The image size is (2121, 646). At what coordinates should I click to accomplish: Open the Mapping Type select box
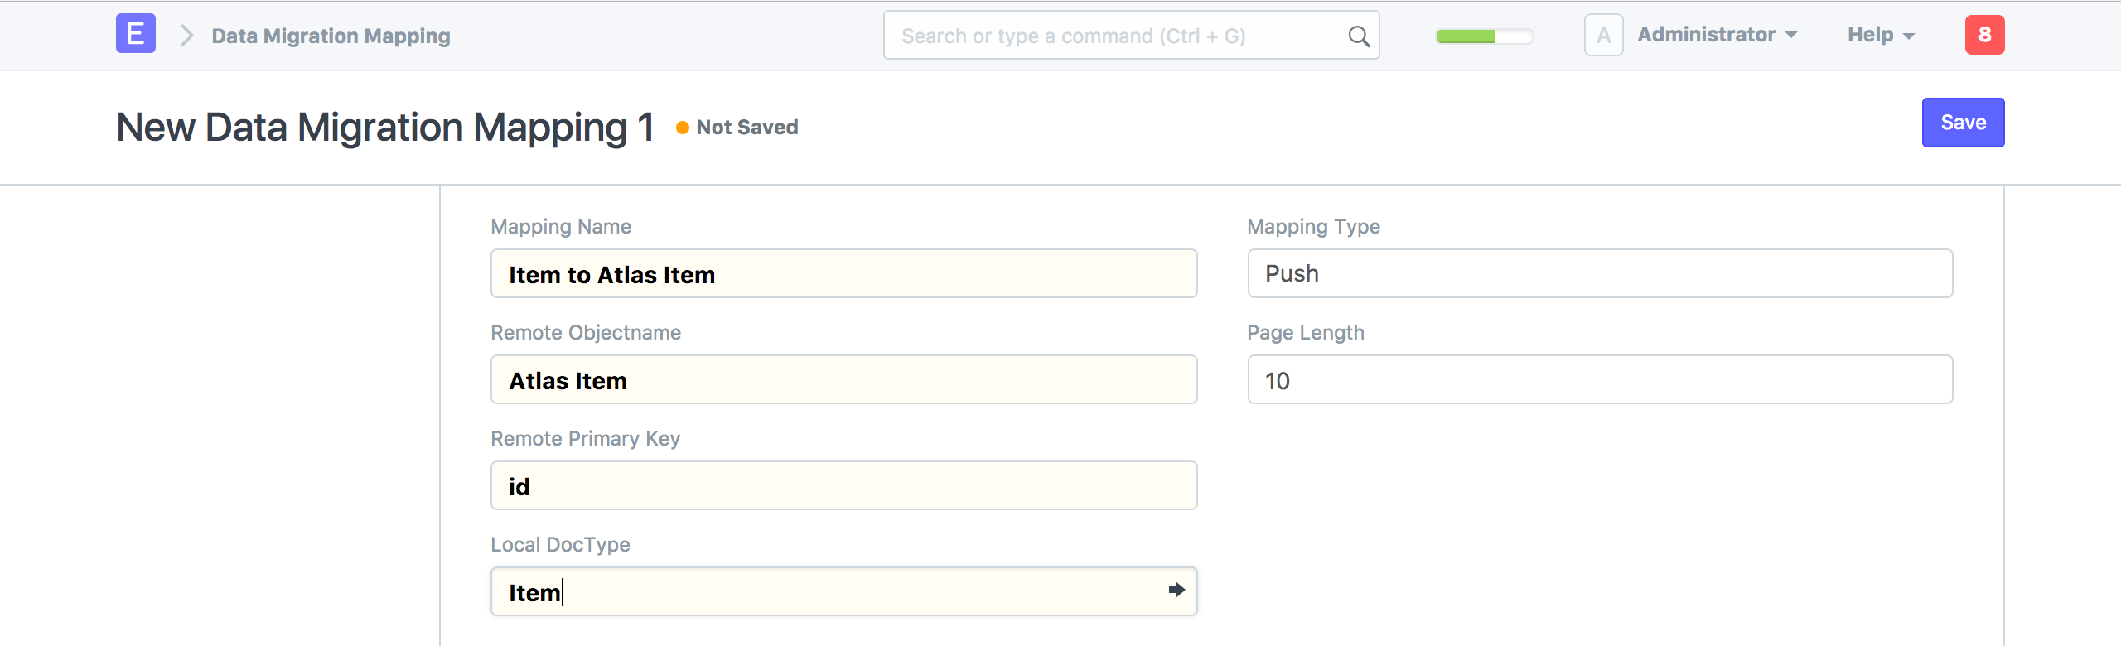(x=1599, y=273)
